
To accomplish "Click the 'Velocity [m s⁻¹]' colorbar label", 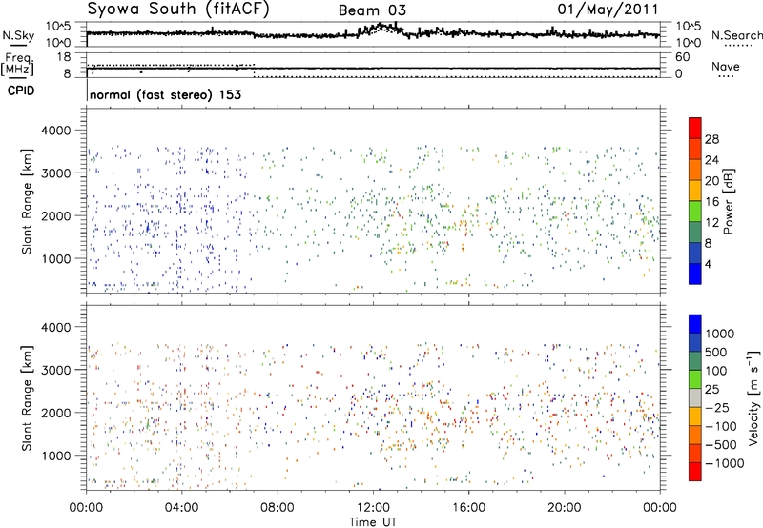I will (x=753, y=397).
